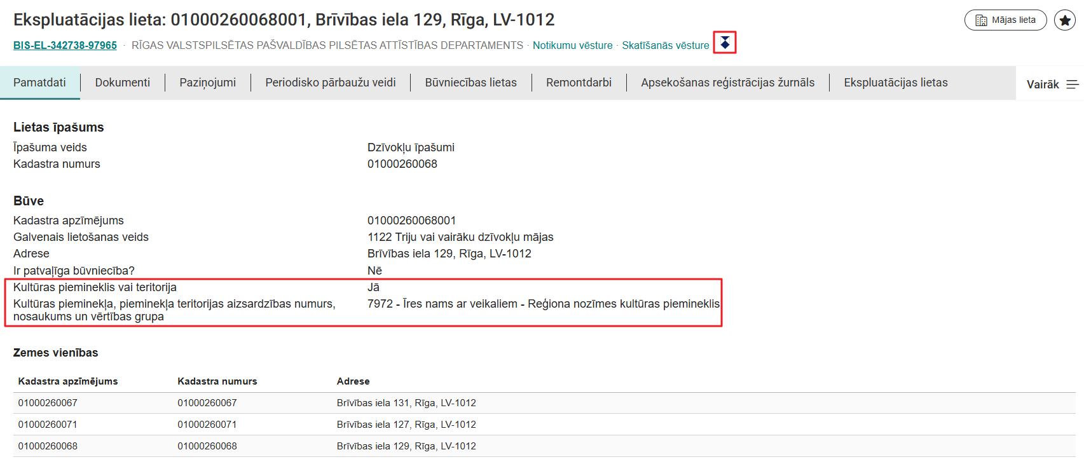Click the Adrese column header
The width and height of the screenshot is (1084, 471).
[x=353, y=381]
